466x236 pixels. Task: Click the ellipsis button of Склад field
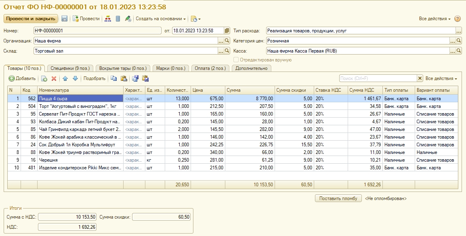click(x=220, y=51)
